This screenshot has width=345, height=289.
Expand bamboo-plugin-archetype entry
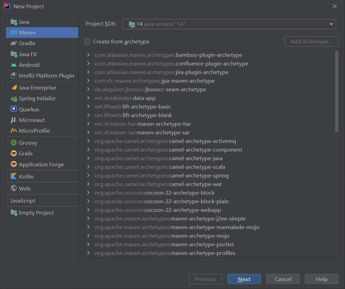pos(88,55)
